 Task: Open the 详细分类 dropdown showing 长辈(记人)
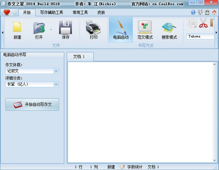(x=32, y=84)
